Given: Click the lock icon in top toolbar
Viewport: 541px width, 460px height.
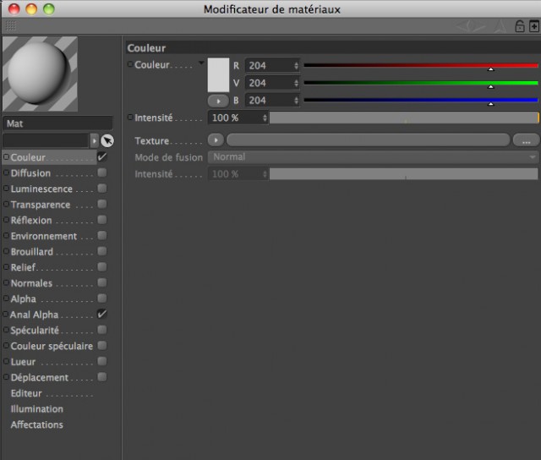Looking at the screenshot, I should pyautogui.click(x=519, y=26).
